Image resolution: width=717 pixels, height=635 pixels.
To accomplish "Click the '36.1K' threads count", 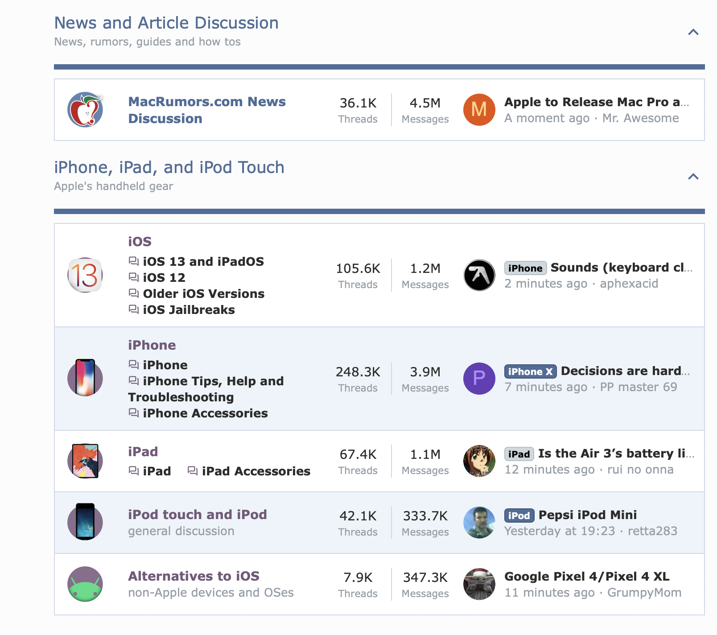I will click(x=358, y=103).
